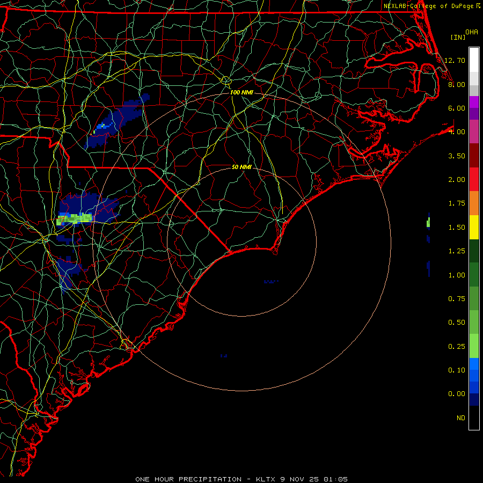Click the 4.00 legend value
The image size is (483, 483).
tap(457, 132)
